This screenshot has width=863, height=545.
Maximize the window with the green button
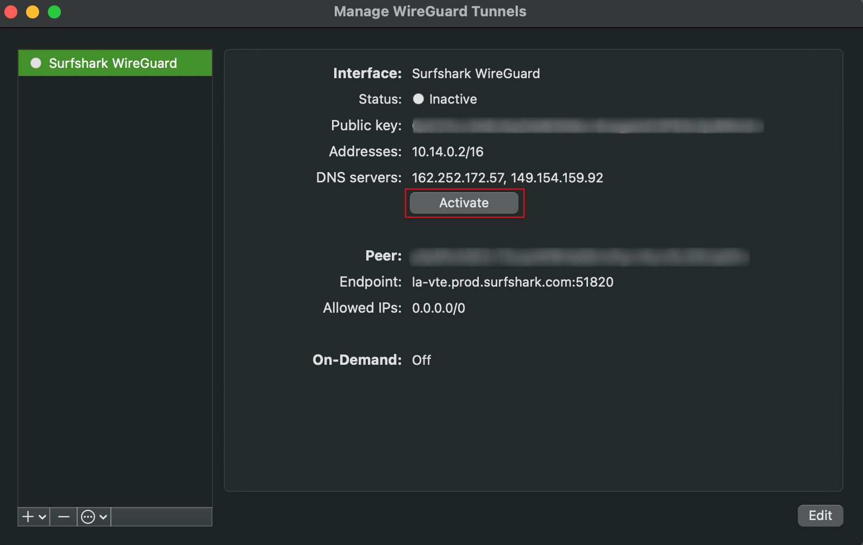[x=54, y=11]
